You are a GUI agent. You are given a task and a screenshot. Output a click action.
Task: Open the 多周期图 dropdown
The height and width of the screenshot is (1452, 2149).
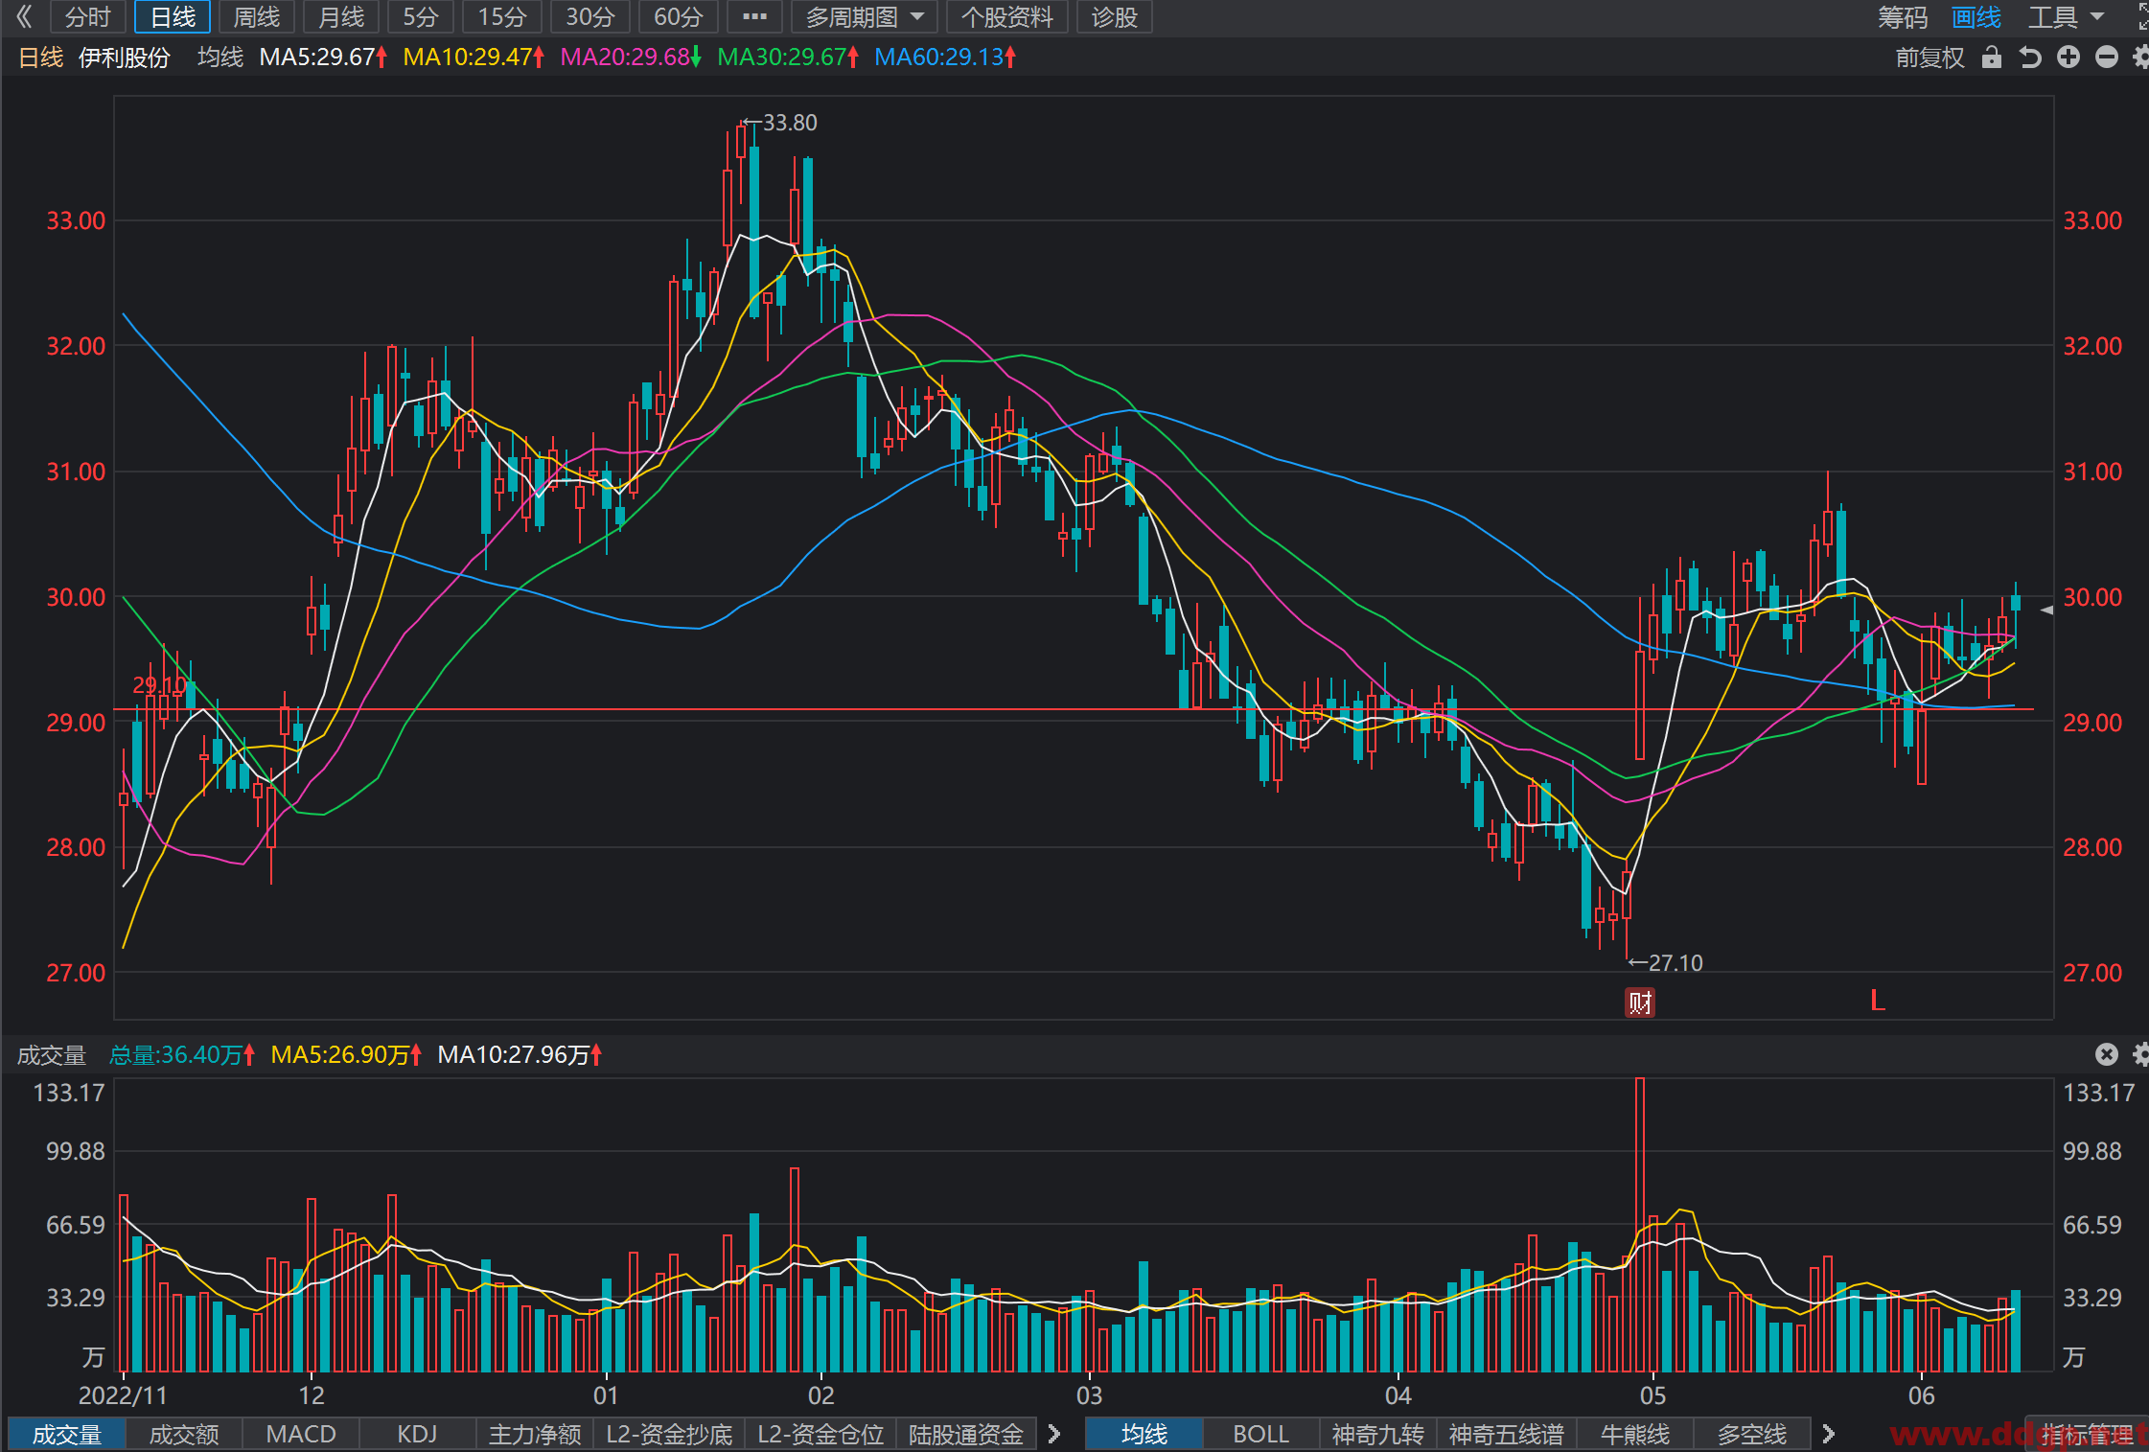[865, 17]
